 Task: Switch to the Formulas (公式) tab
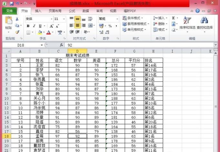coord(72,11)
